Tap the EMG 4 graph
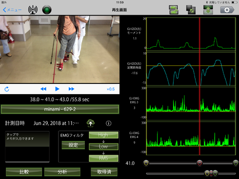239x179 pixels. [x=191, y=138]
